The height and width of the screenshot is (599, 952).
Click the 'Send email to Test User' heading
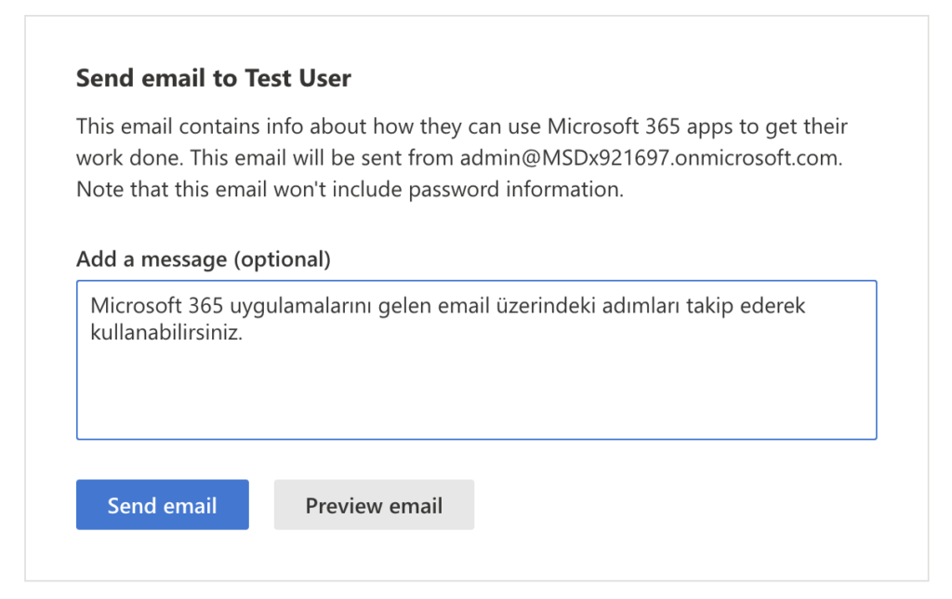coord(213,78)
